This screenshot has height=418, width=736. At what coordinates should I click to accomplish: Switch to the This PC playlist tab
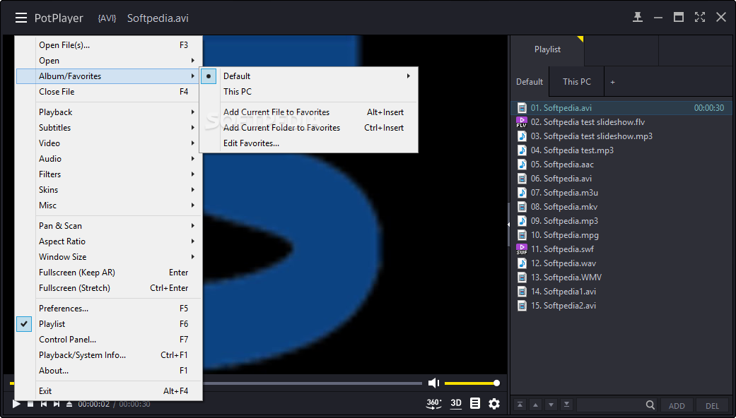tap(577, 81)
